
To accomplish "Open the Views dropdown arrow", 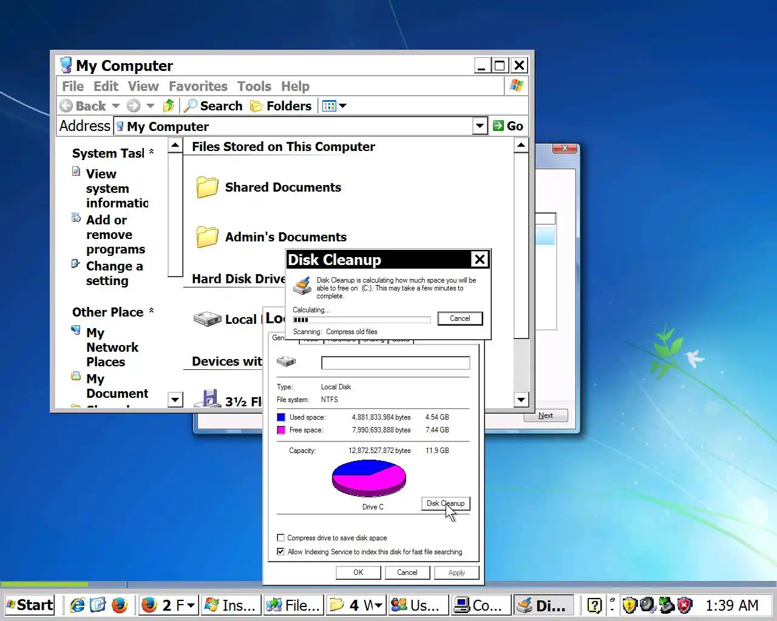I will pyautogui.click(x=342, y=106).
